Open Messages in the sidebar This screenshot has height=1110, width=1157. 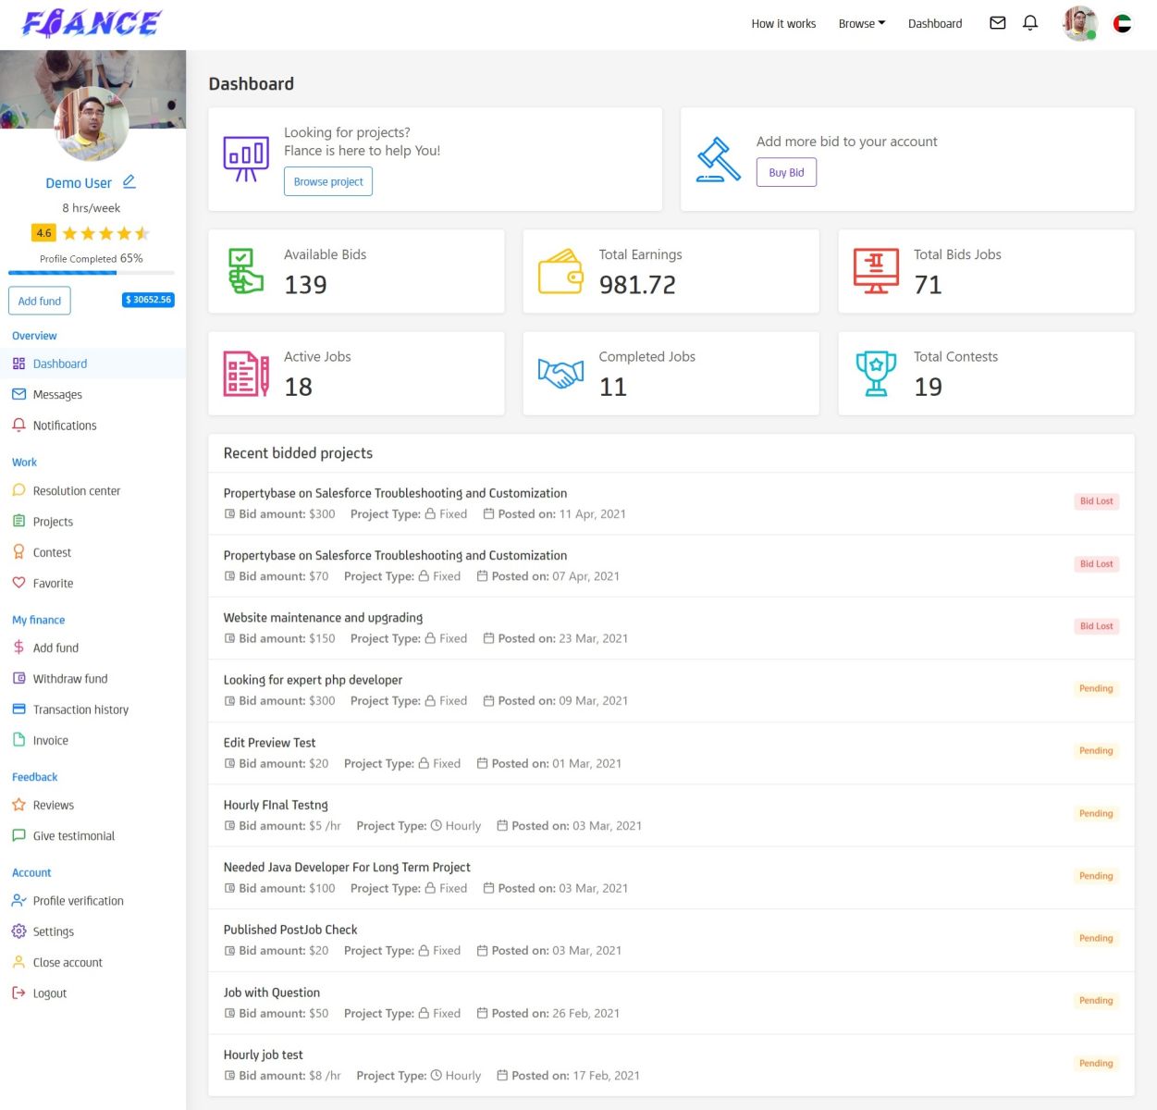pyautogui.click(x=57, y=395)
